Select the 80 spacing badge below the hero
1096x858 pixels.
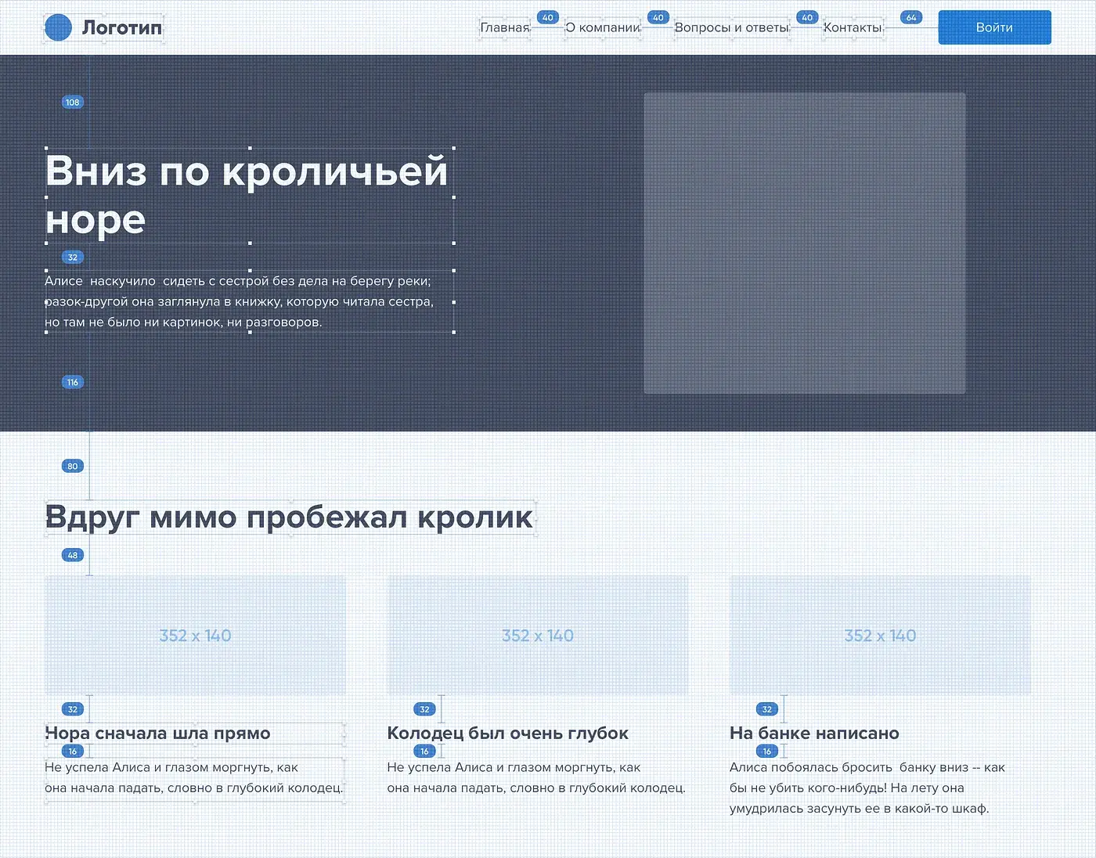coord(73,467)
